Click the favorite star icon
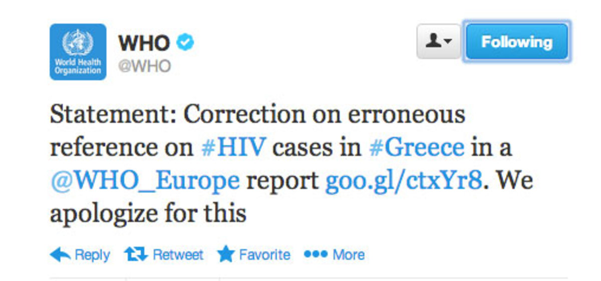 coord(226,254)
